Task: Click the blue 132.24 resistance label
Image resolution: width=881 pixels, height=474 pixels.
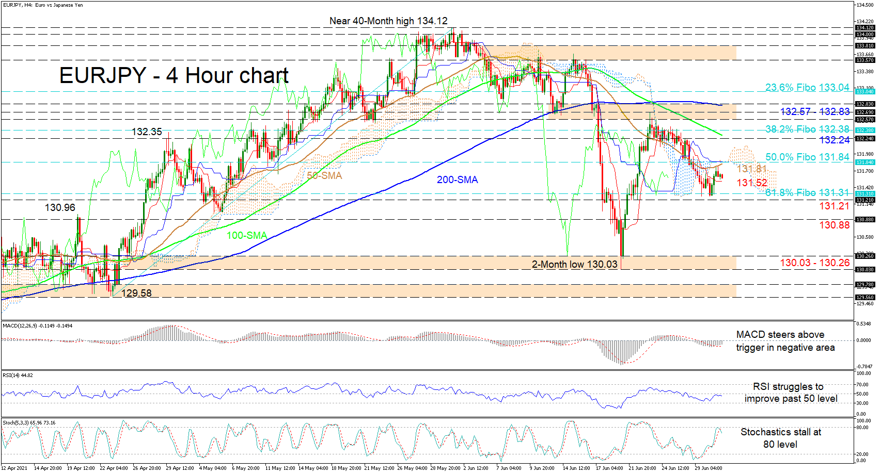Action: pyautogui.click(x=835, y=140)
